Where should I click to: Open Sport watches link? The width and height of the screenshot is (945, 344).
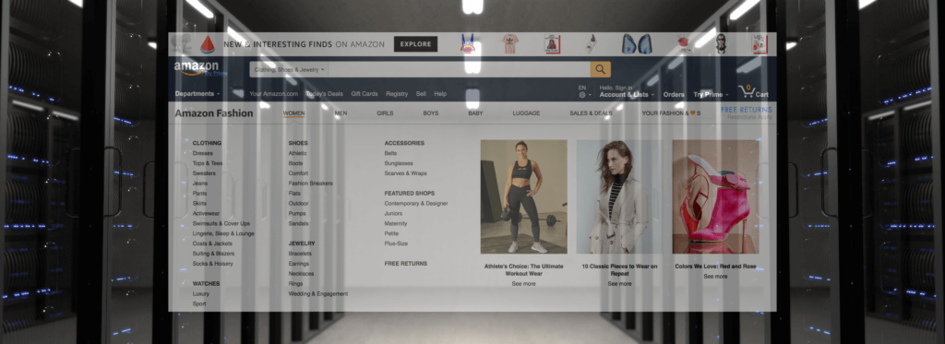coord(199,303)
